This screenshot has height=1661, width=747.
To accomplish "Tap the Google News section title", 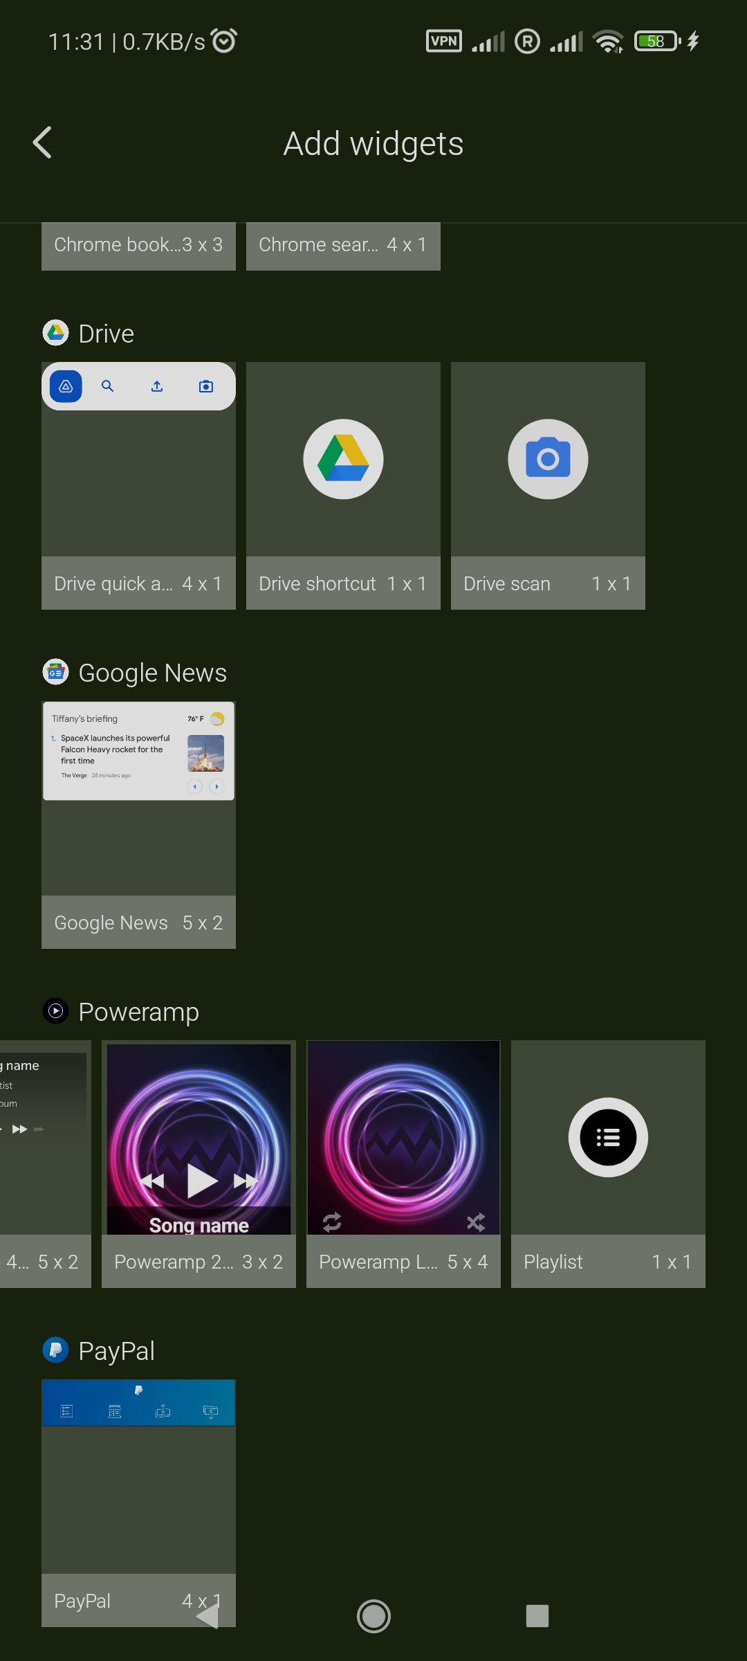I will (x=153, y=673).
